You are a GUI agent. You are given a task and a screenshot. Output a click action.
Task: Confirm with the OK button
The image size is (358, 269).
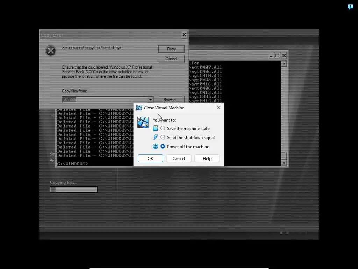click(150, 159)
